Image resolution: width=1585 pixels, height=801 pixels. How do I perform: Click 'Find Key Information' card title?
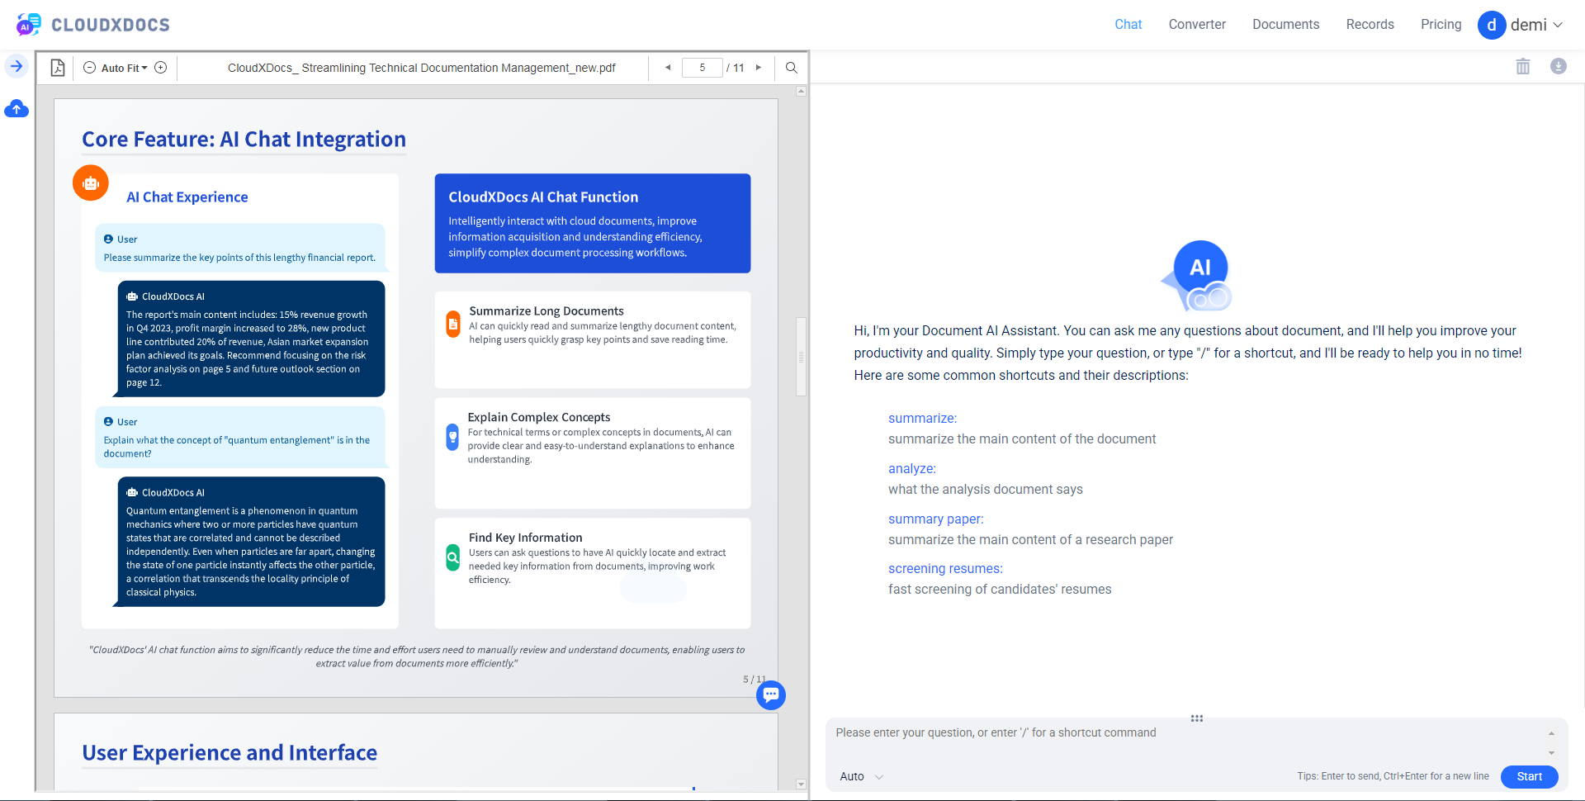coord(525,538)
